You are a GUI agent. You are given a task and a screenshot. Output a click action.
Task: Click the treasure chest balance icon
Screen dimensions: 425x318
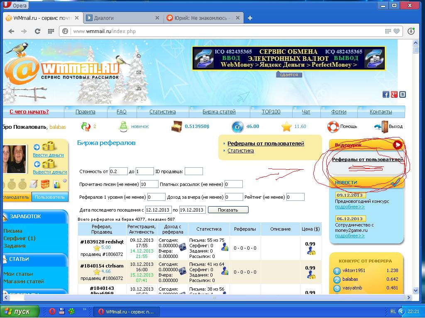point(177,126)
